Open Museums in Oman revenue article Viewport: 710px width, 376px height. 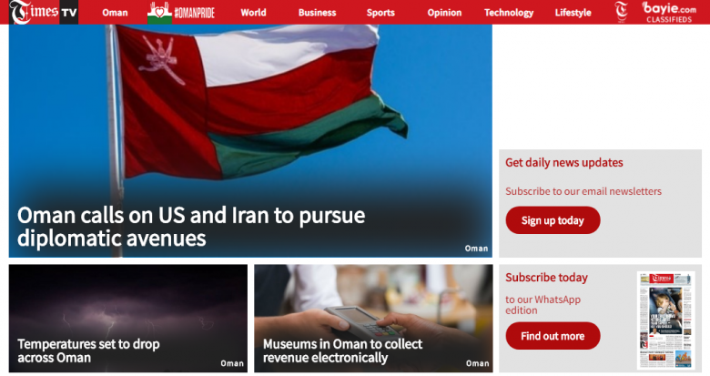point(342,351)
